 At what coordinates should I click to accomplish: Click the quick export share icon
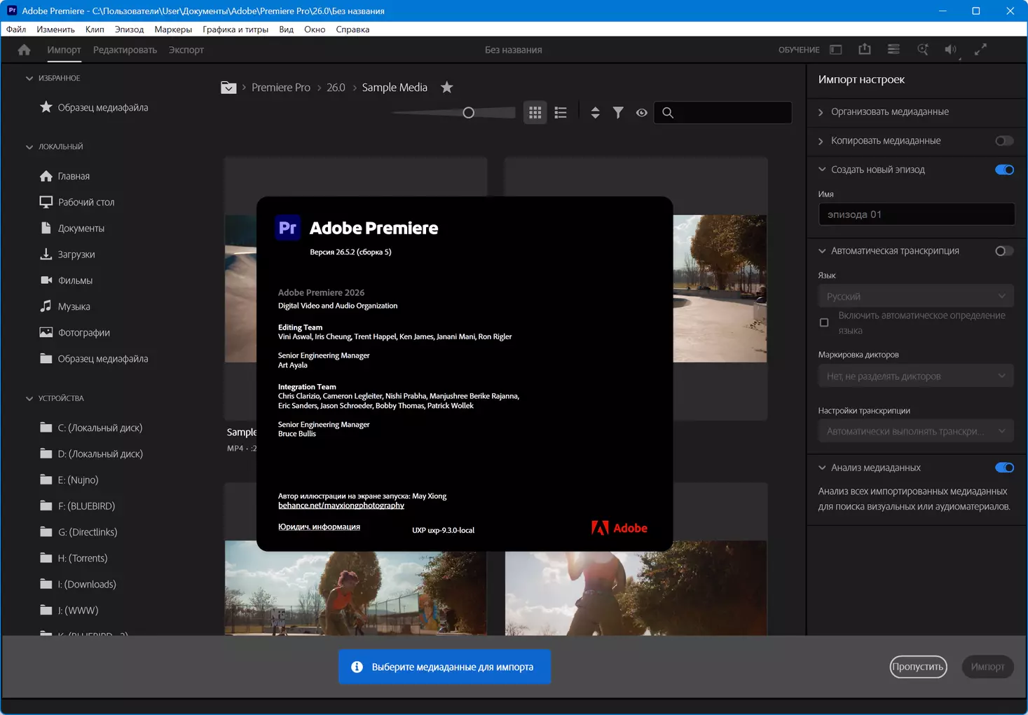(x=865, y=49)
